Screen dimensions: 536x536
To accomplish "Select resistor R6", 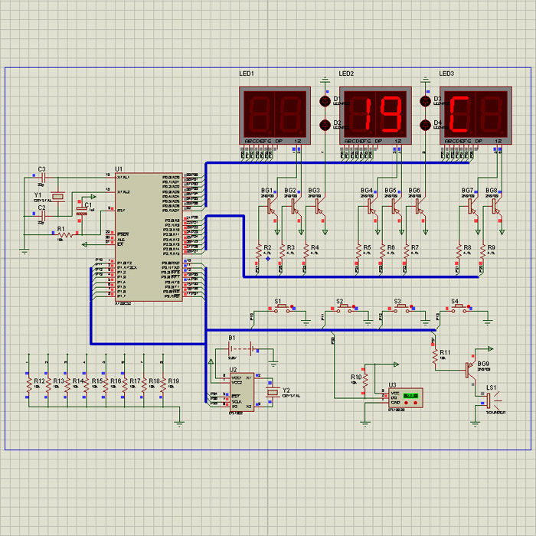I will coord(383,252).
